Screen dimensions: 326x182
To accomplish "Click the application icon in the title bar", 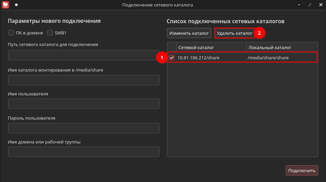I will [x=5, y=5].
